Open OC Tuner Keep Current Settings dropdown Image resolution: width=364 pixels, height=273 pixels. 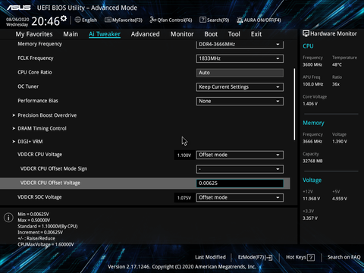point(240,87)
